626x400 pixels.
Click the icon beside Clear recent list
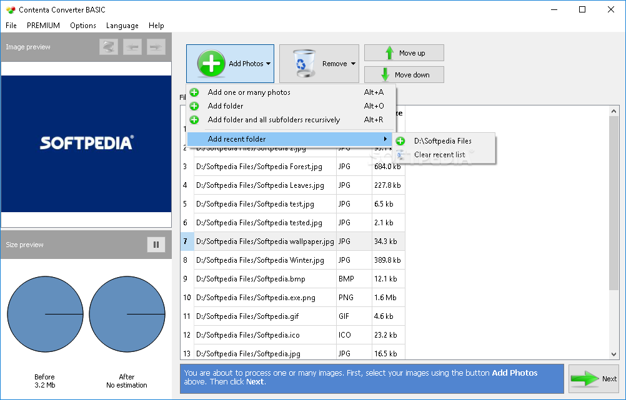(400, 155)
